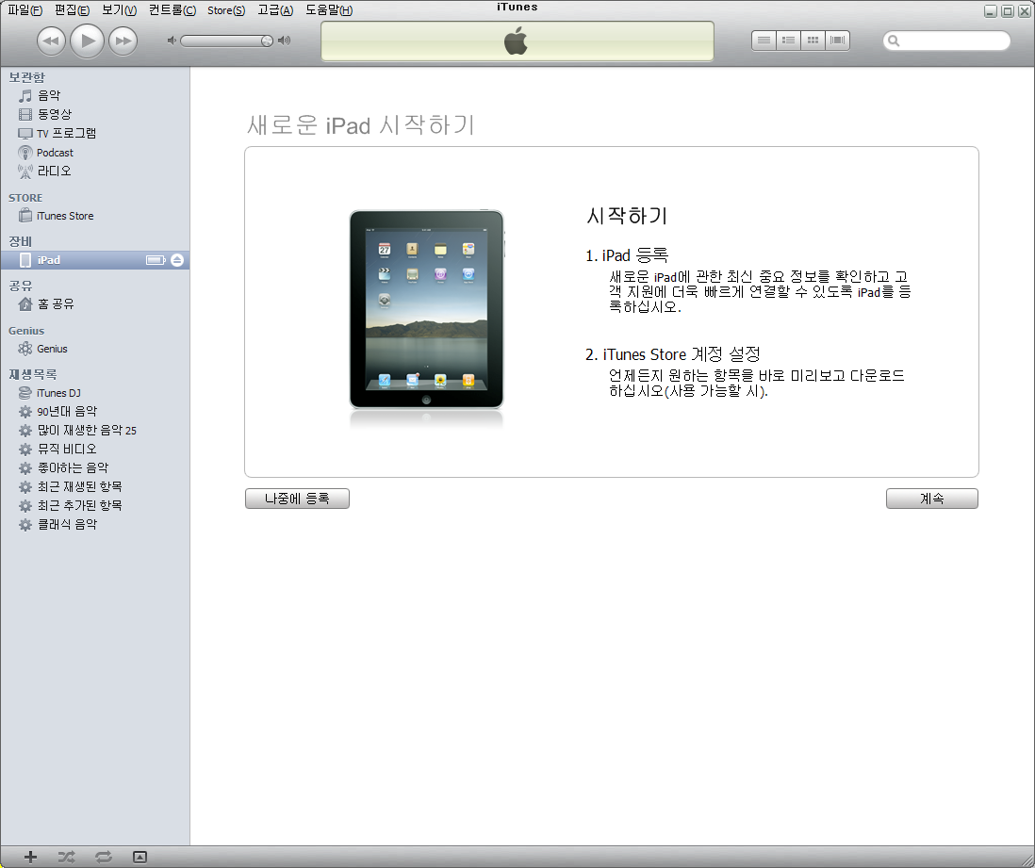
Task: Click the search magnifier icon
Action: click(x=894, y=41)
